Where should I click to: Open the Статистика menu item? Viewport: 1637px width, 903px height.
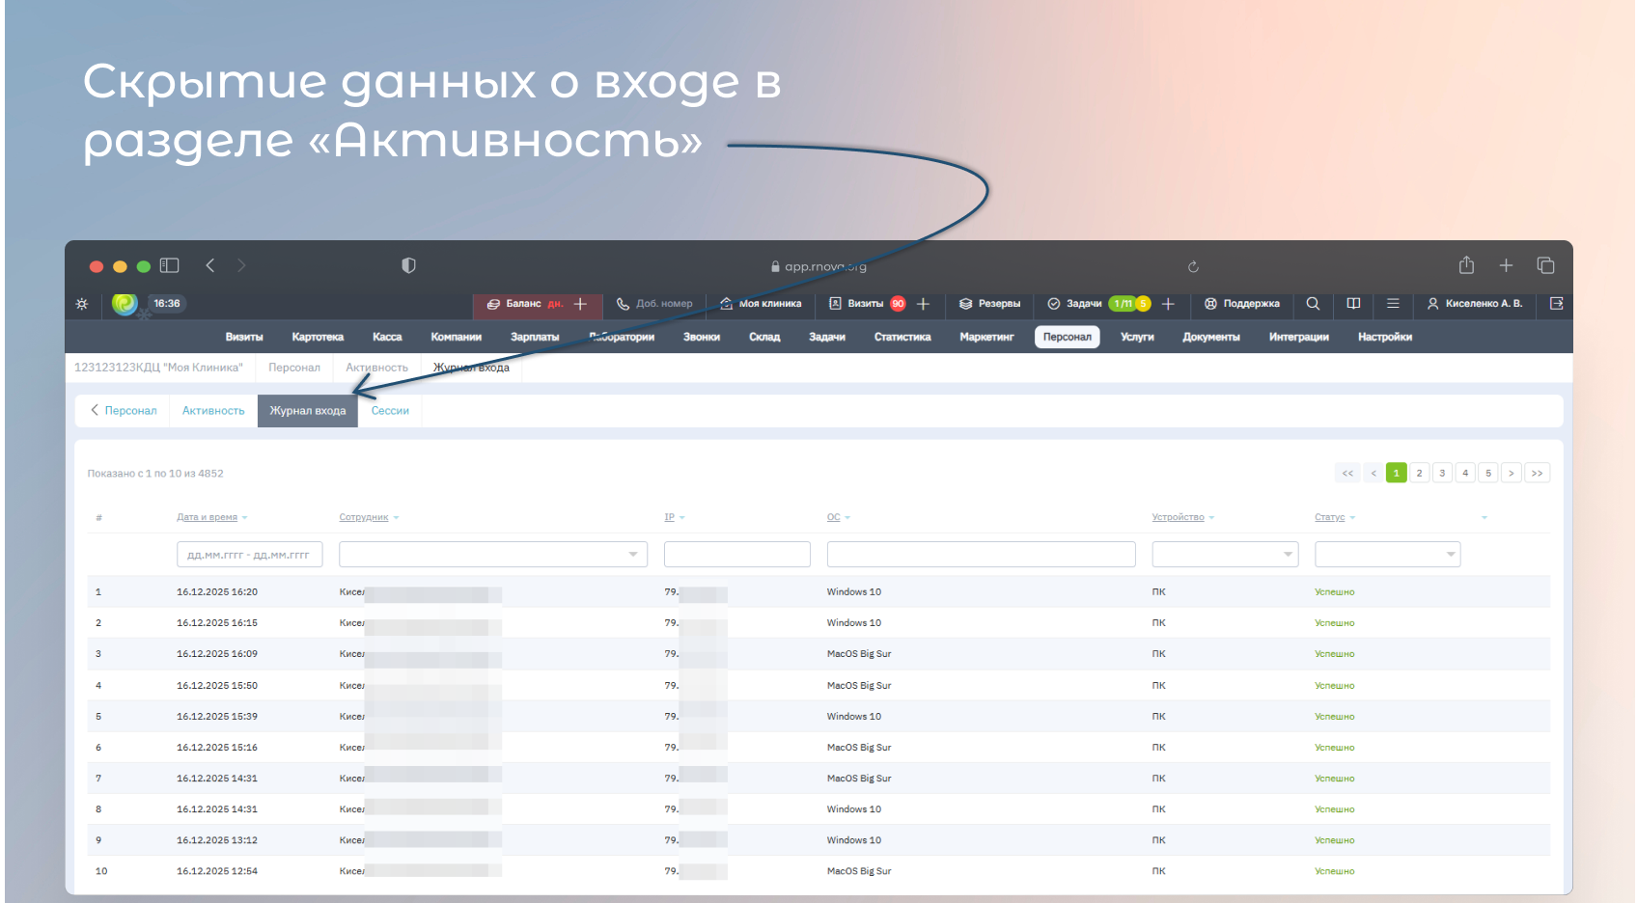pyautogui.click(x=902, y=337)
